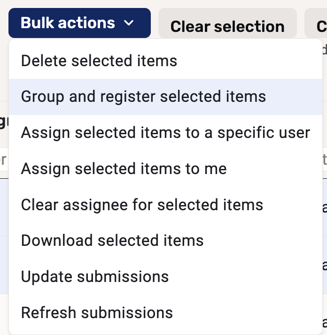Remove assignee via Clear assignee entry
Viewport: 327px width, 335px height.
pos(142,205)
